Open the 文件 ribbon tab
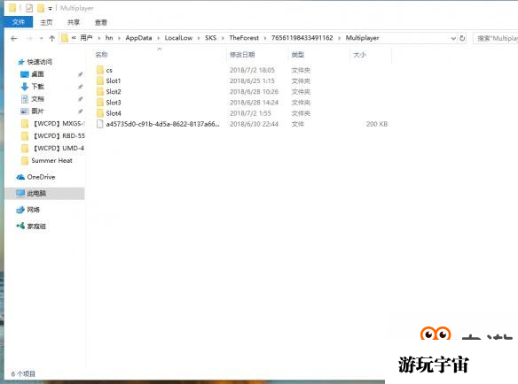The image size is (518, 384). tap(19, 22)
